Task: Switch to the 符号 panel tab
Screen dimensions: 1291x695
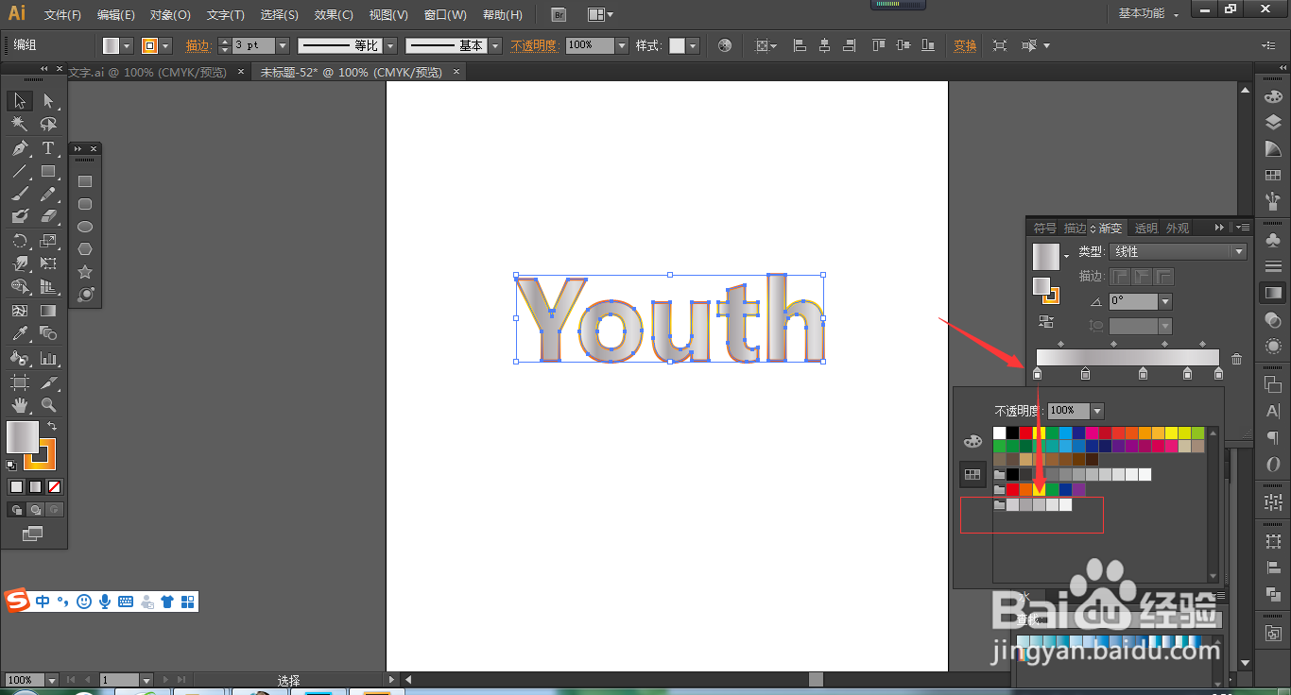Action: pyautogui.click(x=1044, y=228)
